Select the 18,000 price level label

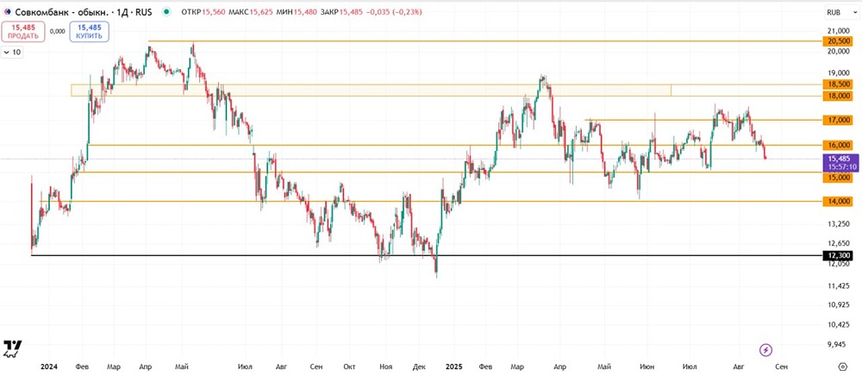(x=837, y=96)
